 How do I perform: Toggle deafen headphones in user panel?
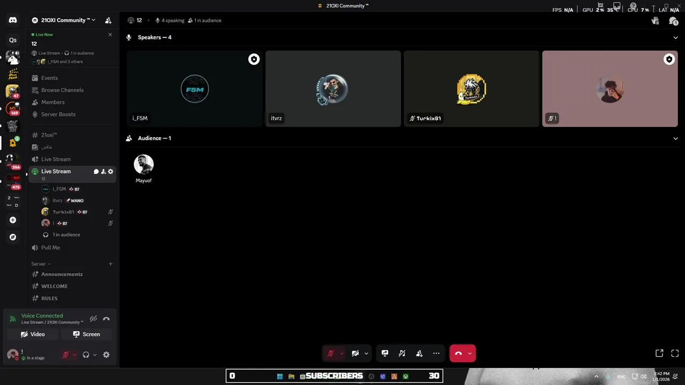click(x=86, y=355)
